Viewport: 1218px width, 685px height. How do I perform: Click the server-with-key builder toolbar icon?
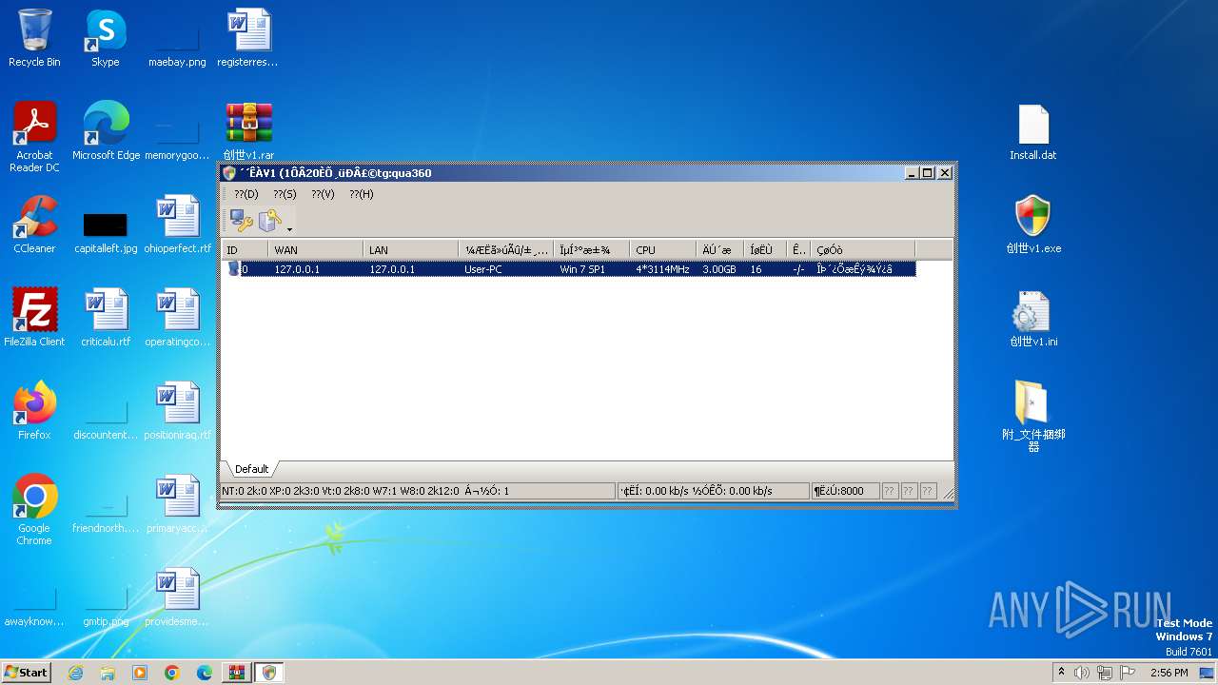[270, 222]
